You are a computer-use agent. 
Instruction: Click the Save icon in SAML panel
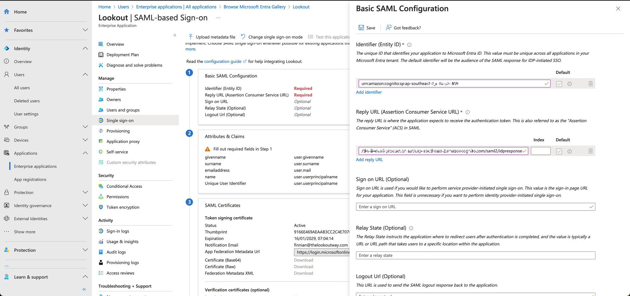(x=361, y=28)
